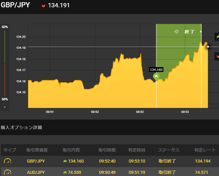219x176 pixels.
Task: Click the current price dot on dotted line
Action: tap(208, 47)
